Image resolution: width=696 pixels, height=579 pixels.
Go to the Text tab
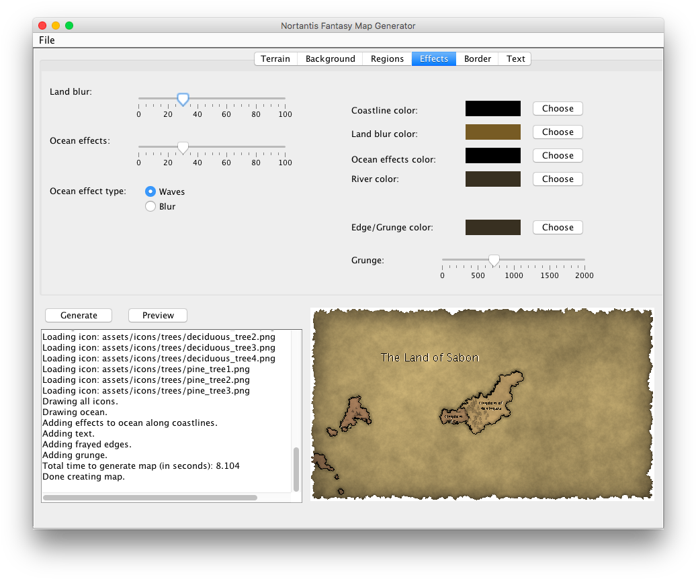point(515,59)
